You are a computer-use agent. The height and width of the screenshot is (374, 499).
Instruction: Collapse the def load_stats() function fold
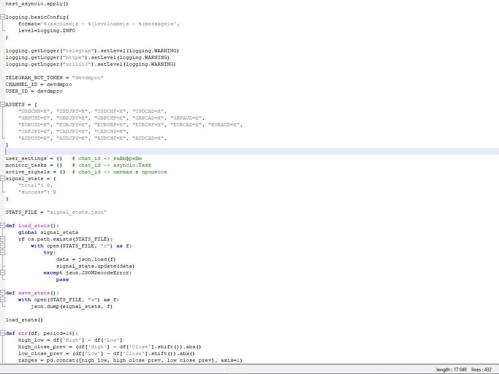click(x=3, y=226)
